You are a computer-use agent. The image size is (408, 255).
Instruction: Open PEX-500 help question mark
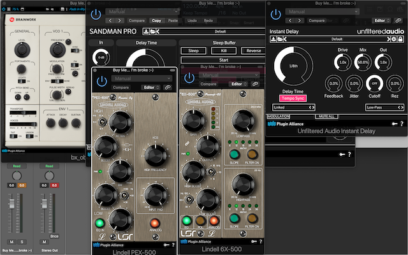click(x=173, y=245)
